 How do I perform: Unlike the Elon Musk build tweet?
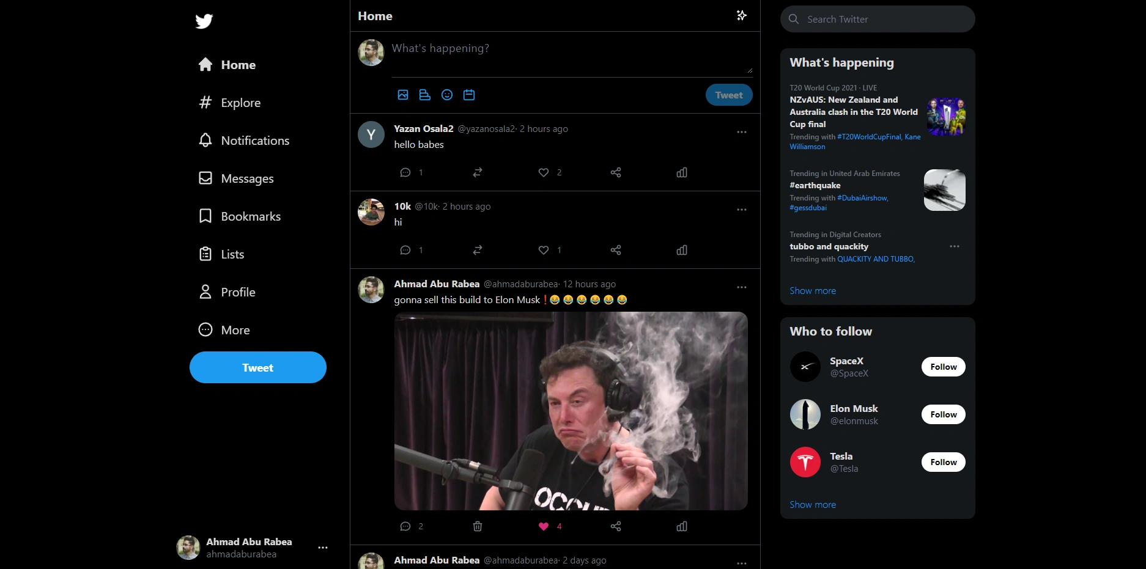tap(544, 526)
